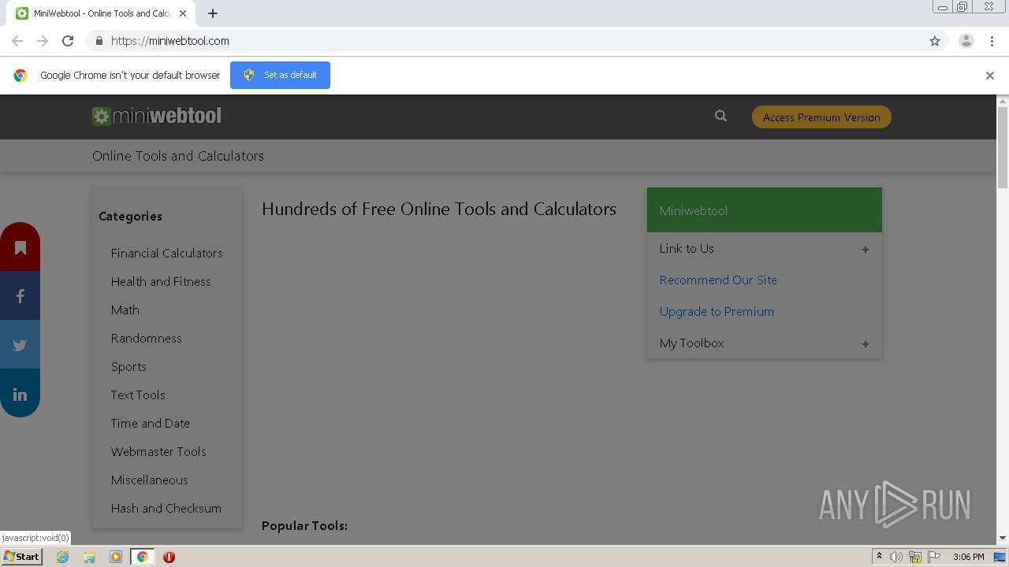
Task: Bookmark this page with star icon
Action: click(x=935, y=41)
